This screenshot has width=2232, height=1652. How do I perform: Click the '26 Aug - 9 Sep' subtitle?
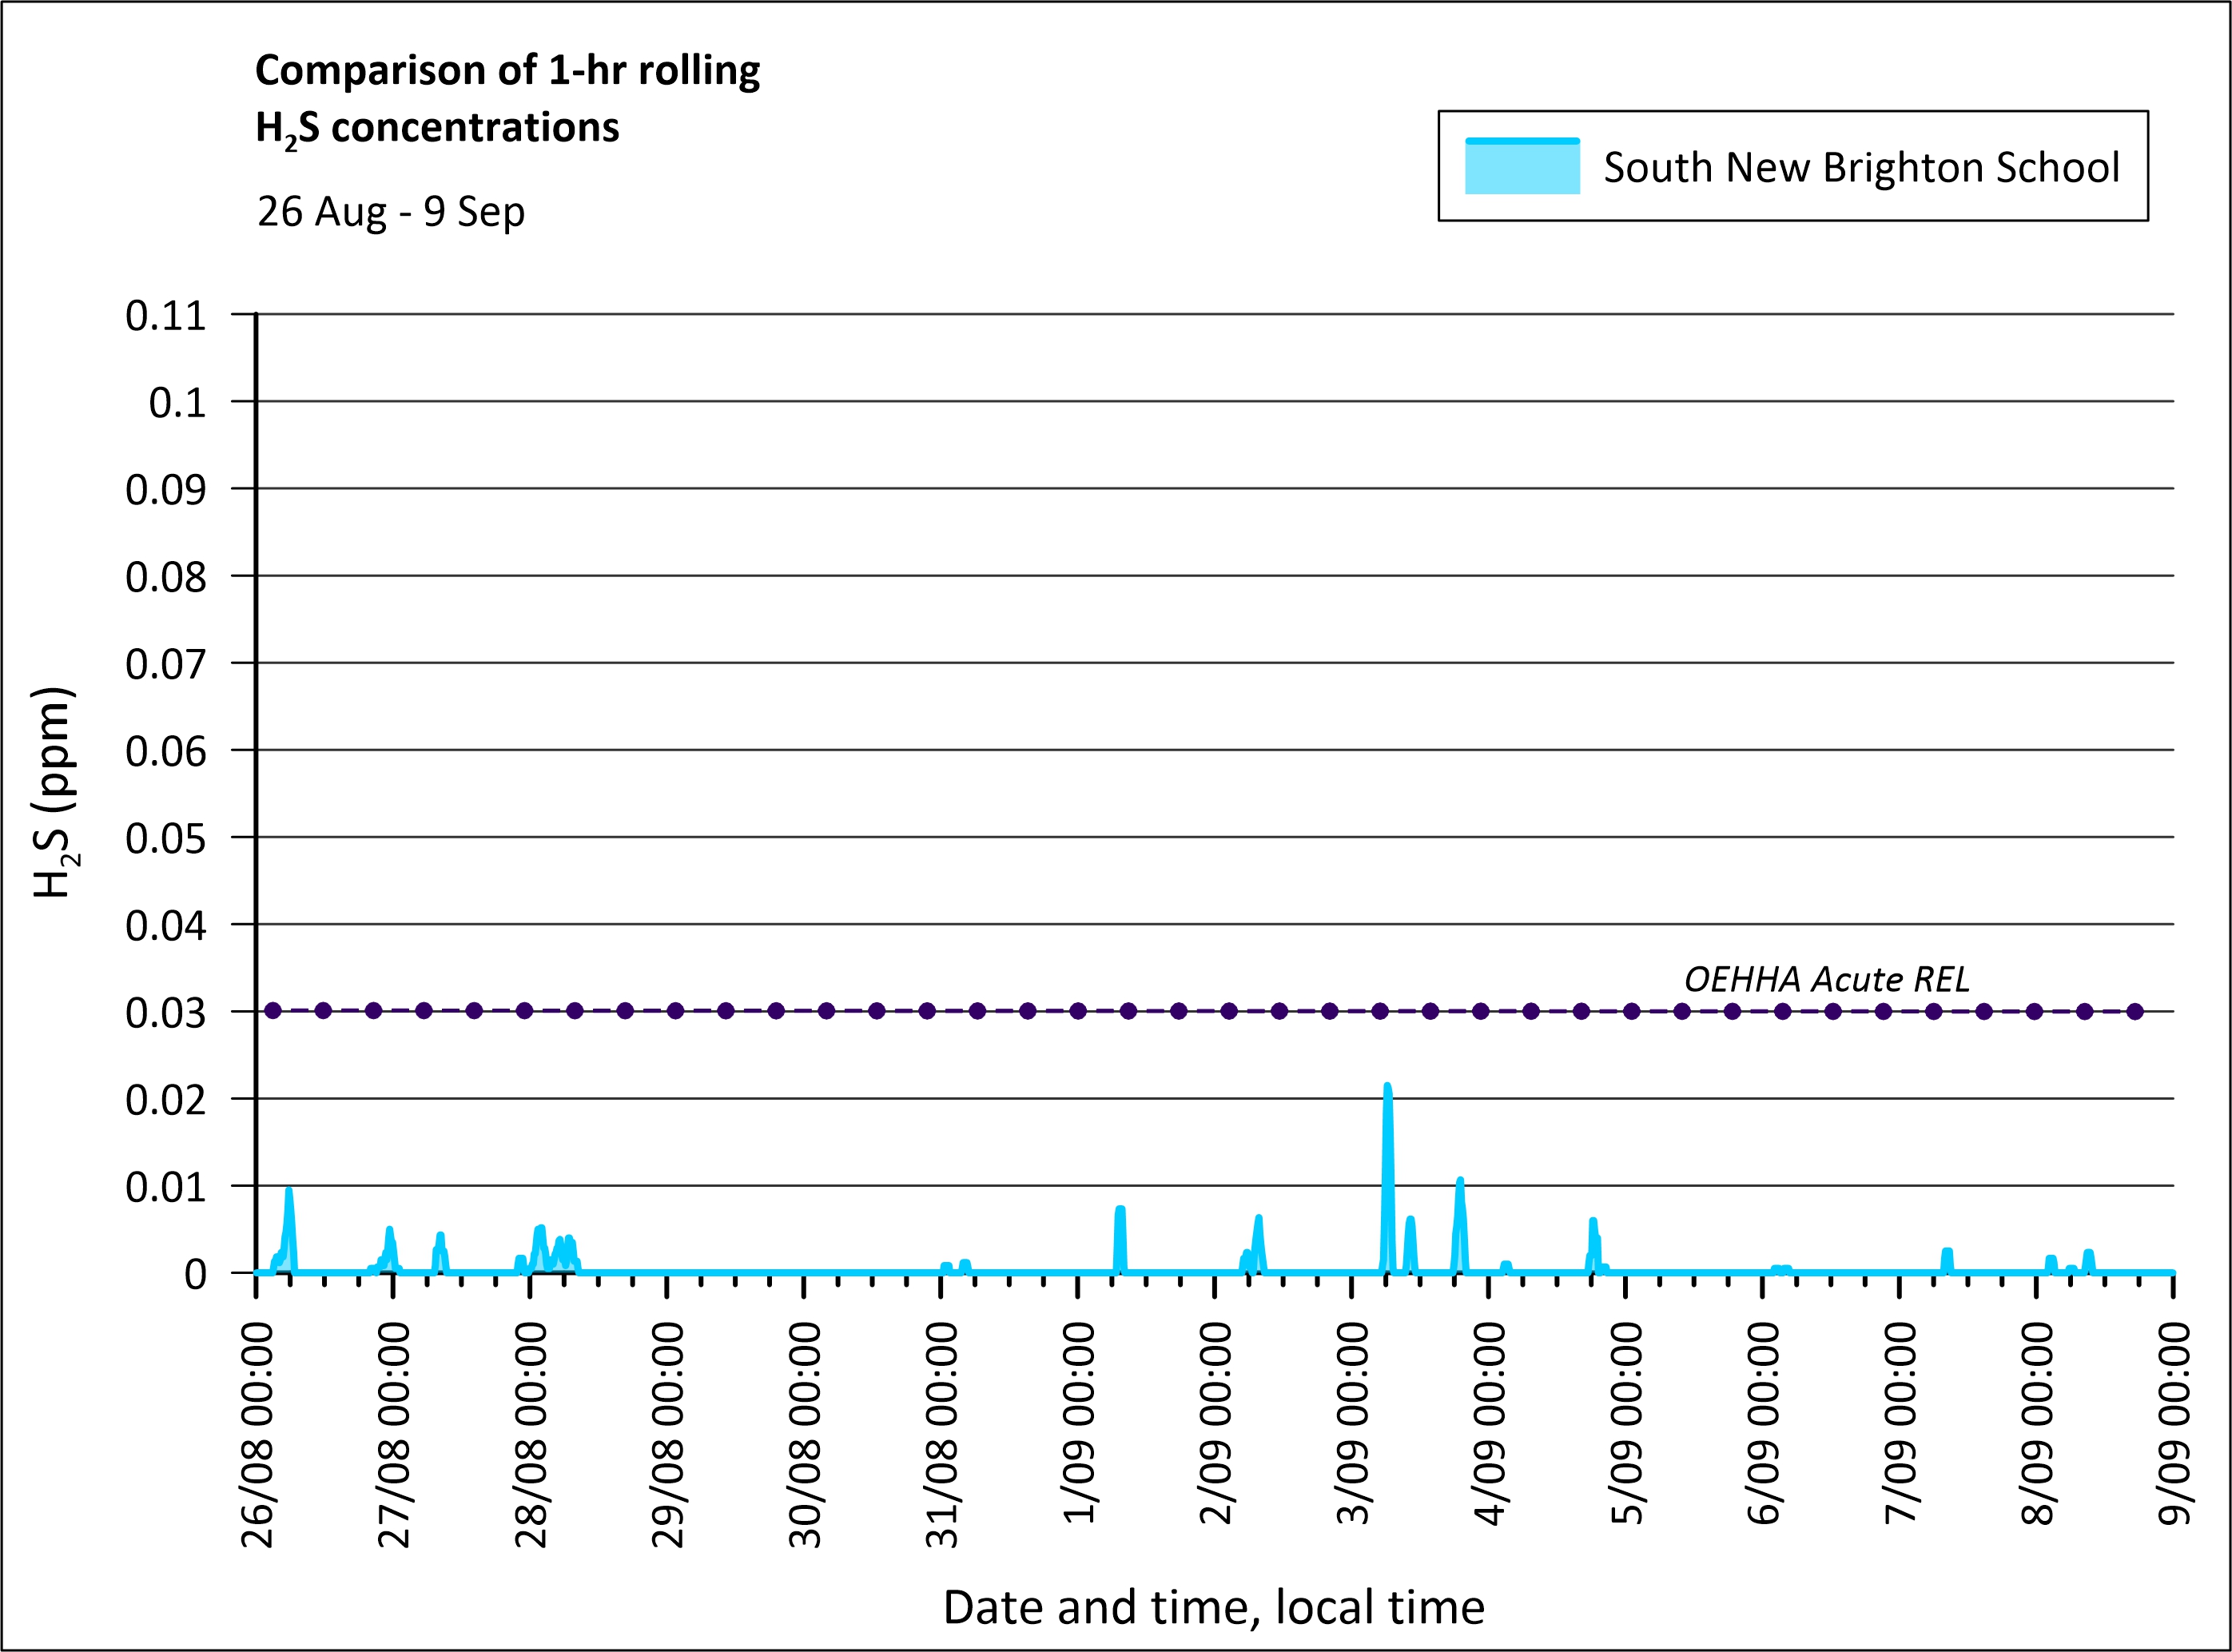[x=391, y=212]
